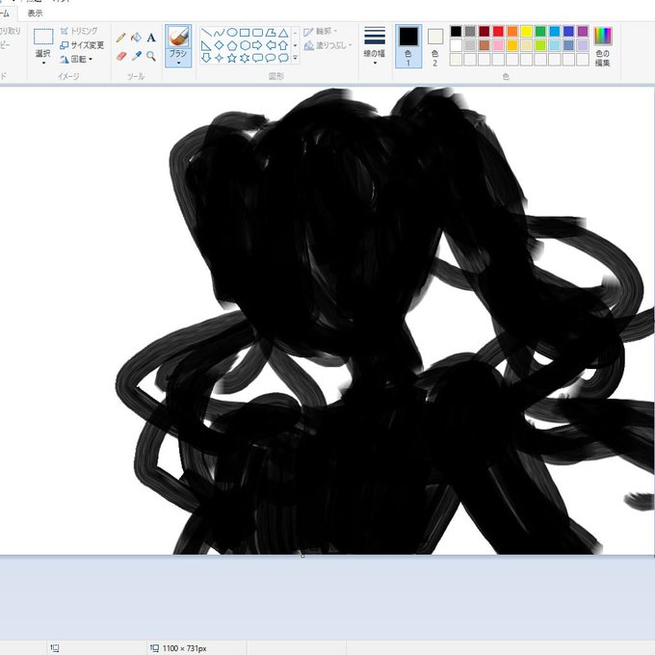The image size is (655, 655).
Task: Choose the rectangle shape
Action: point(245,32)
